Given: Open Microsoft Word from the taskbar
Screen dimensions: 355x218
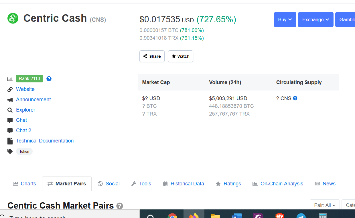Looking at the screenshot, I should 236,215.
